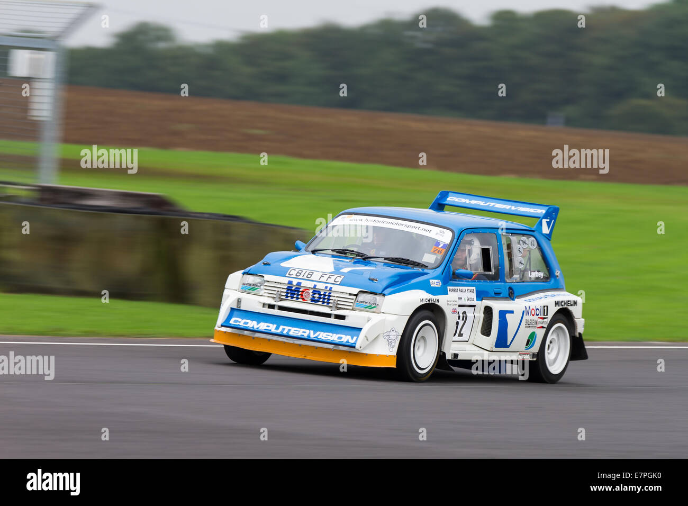
Task: Click the Michelin man sticker near the front wheel
Action: coord(391,339)
